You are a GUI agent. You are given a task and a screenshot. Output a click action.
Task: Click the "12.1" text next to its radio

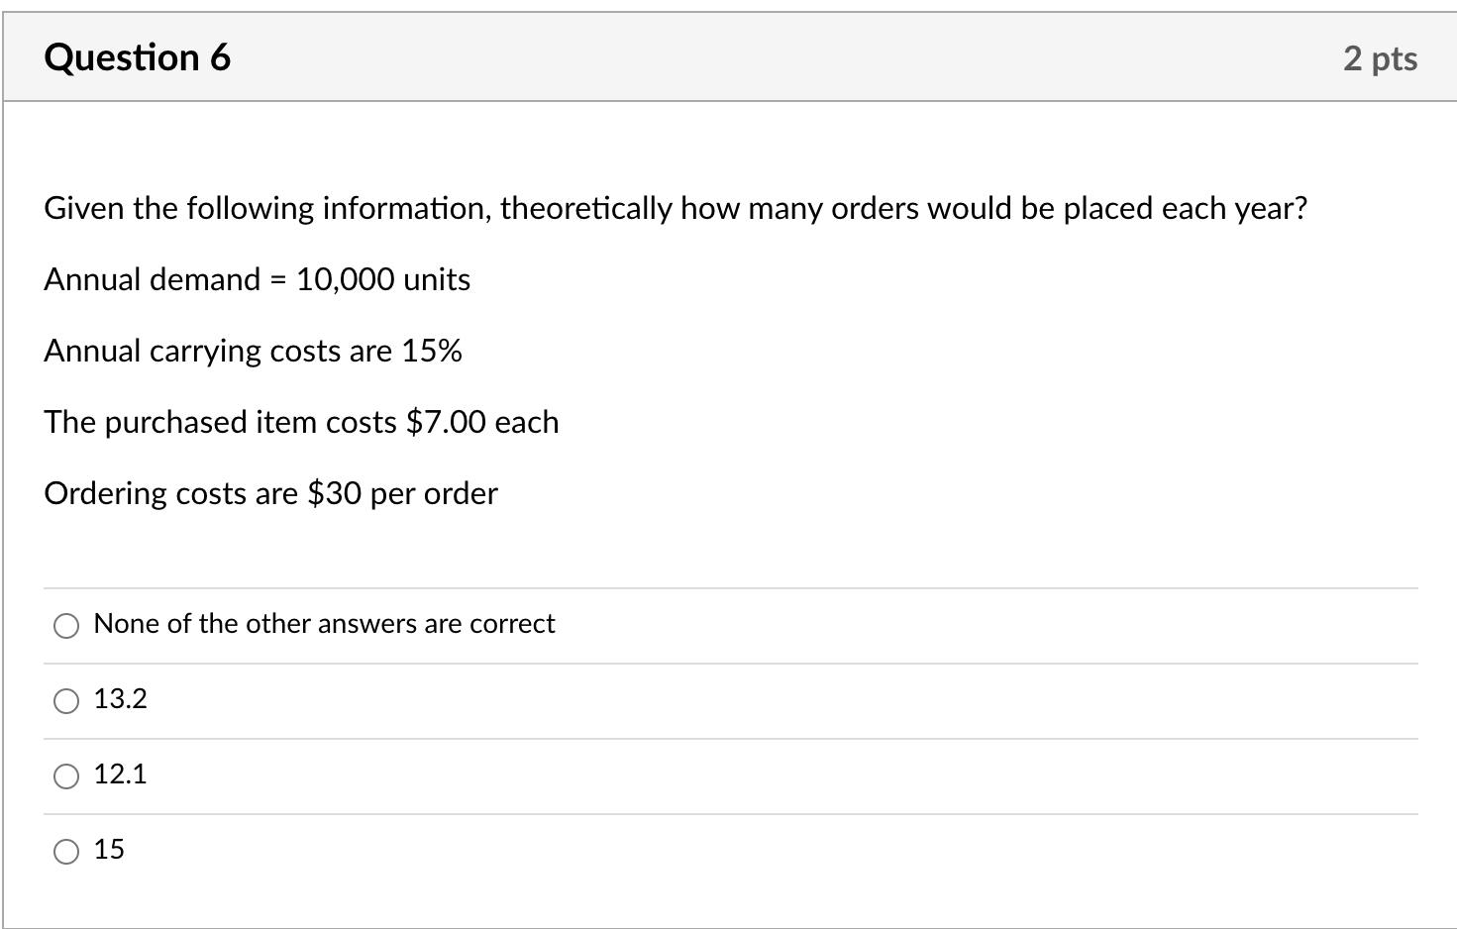(120, 774)
